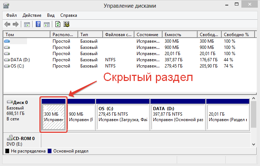
Task: Click the Не распределена legend label
Action: [x=28, y=151]
